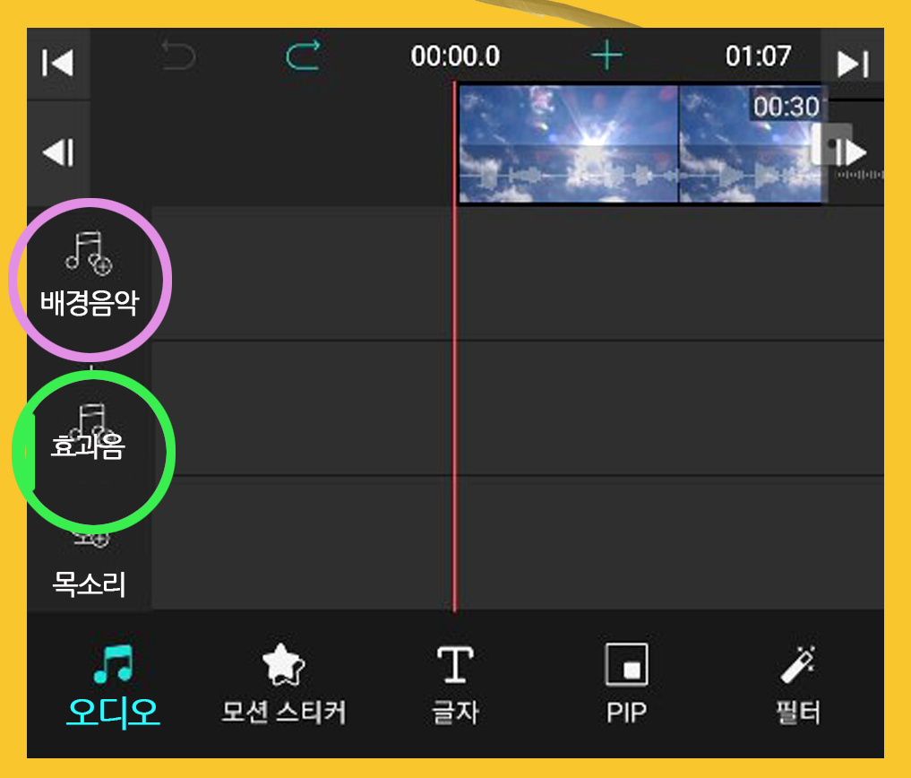Select the PIP tab
This screenshot has height=778, width=911.
[x=626, y=687]
